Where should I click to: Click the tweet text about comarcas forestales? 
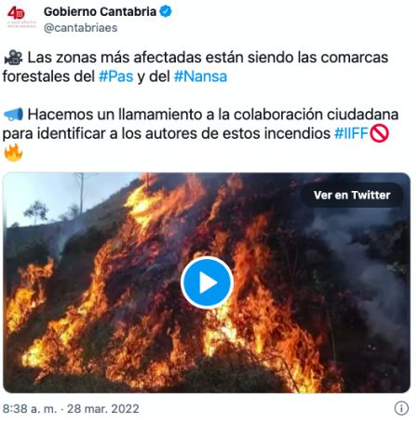196,67
